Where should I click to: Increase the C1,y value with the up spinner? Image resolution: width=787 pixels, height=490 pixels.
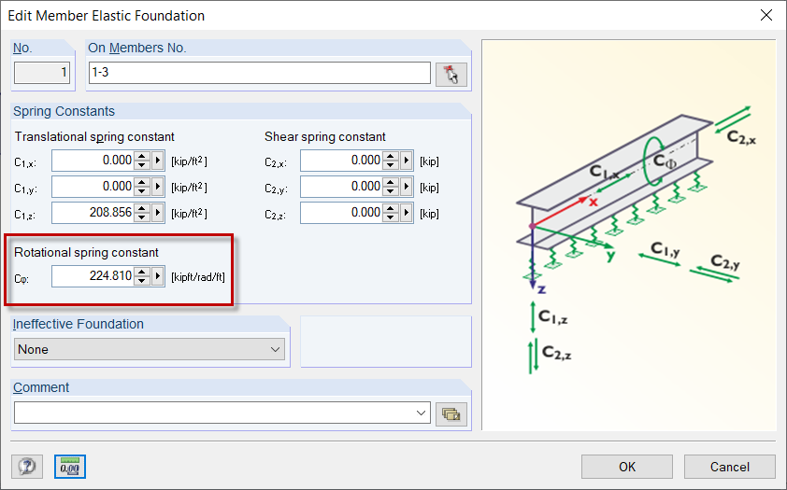pyautogui.click(x=142, y=182)
